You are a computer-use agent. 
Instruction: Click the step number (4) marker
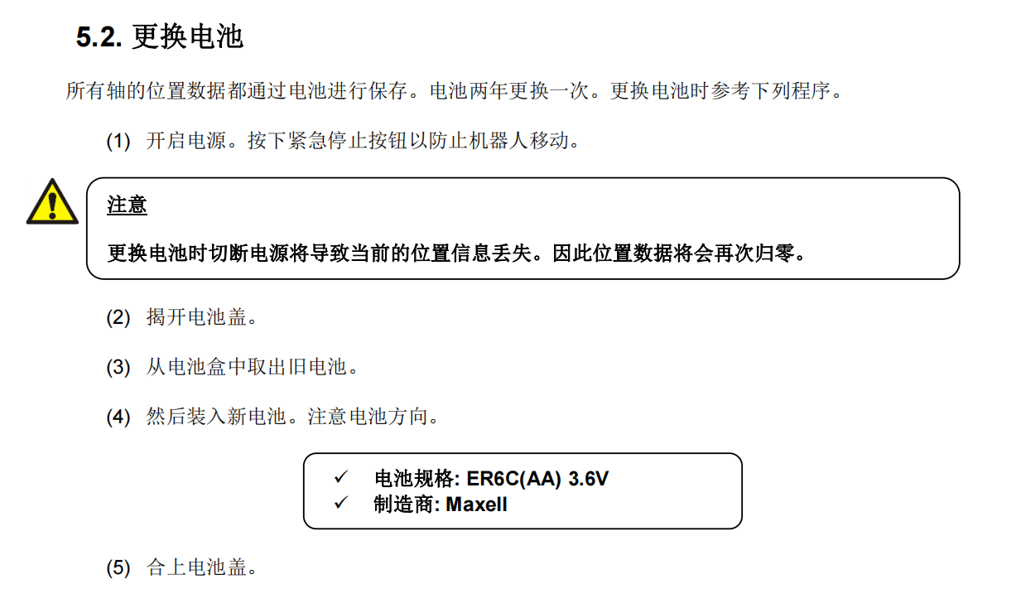[118, 417]
